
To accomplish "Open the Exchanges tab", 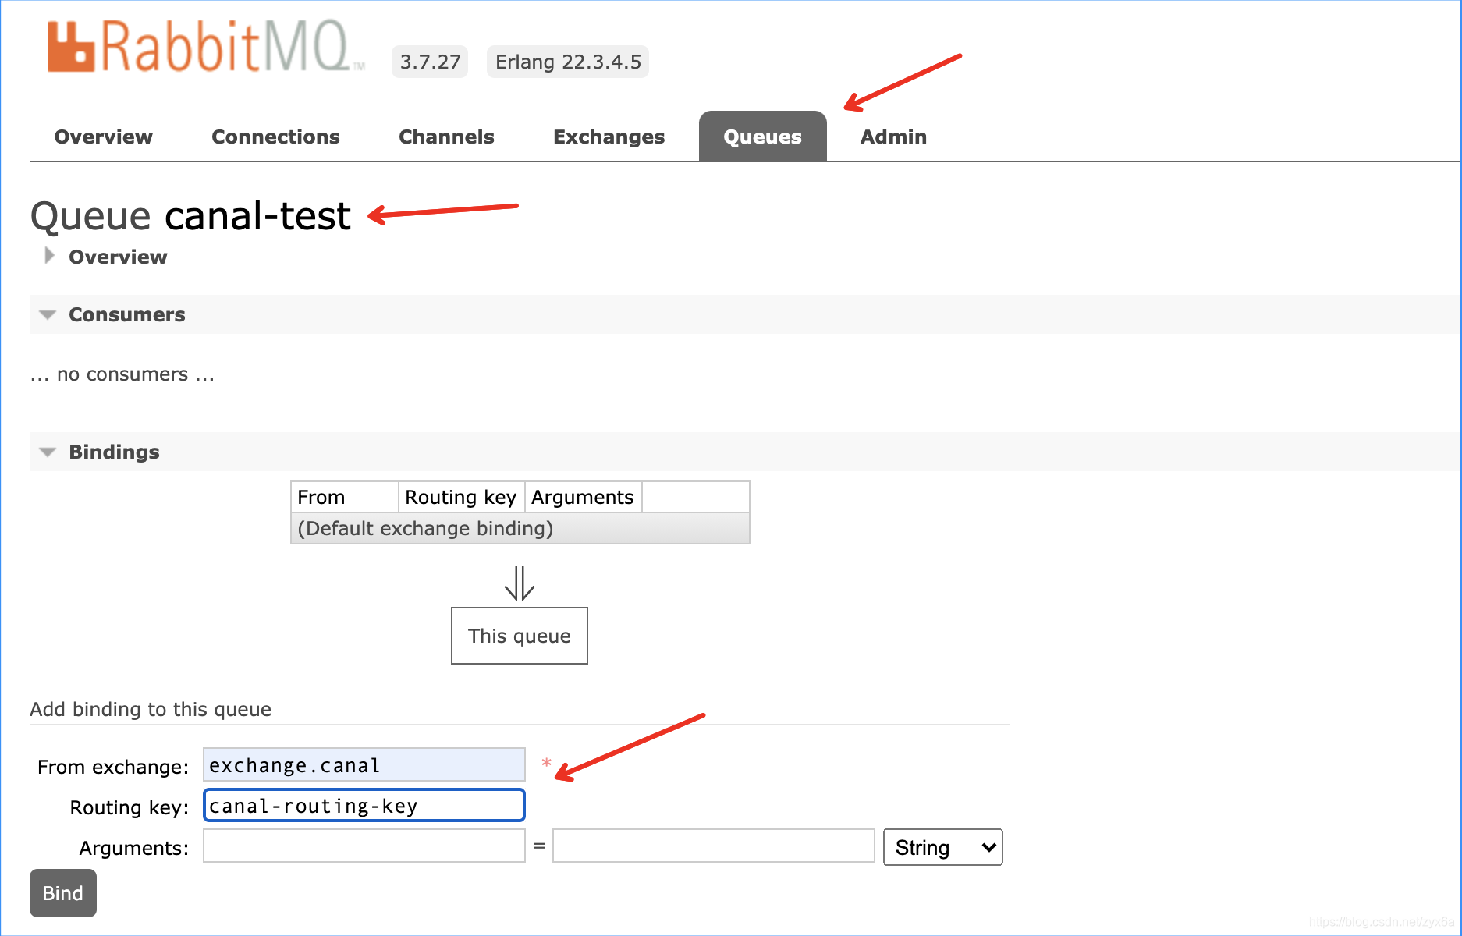I will click(609, 136).
